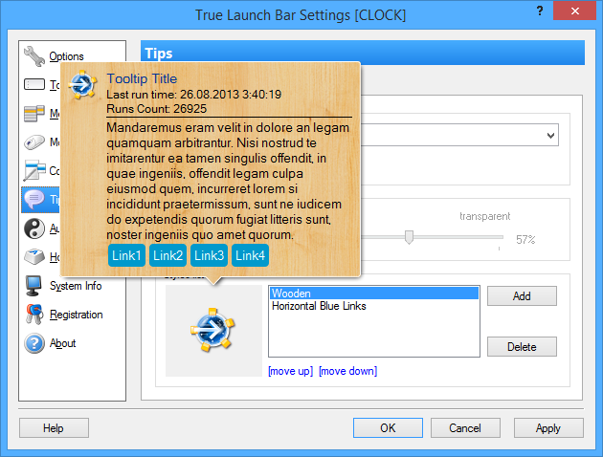Select Horizontal Blue Links style
Image resolution: width=603 pixels, height=457 pixels.
click(374, 306)
